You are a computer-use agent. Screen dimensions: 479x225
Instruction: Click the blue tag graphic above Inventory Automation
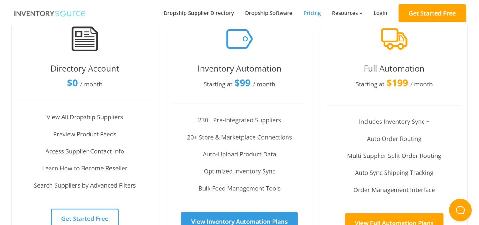tap(239, 39)
